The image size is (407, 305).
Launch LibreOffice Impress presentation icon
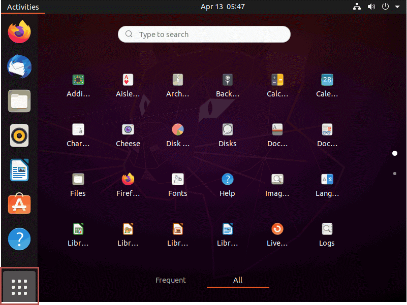(x=177, y=235)
